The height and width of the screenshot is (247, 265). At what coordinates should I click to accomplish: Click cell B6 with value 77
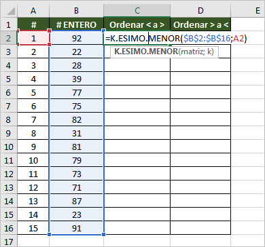tap(77, 92)
